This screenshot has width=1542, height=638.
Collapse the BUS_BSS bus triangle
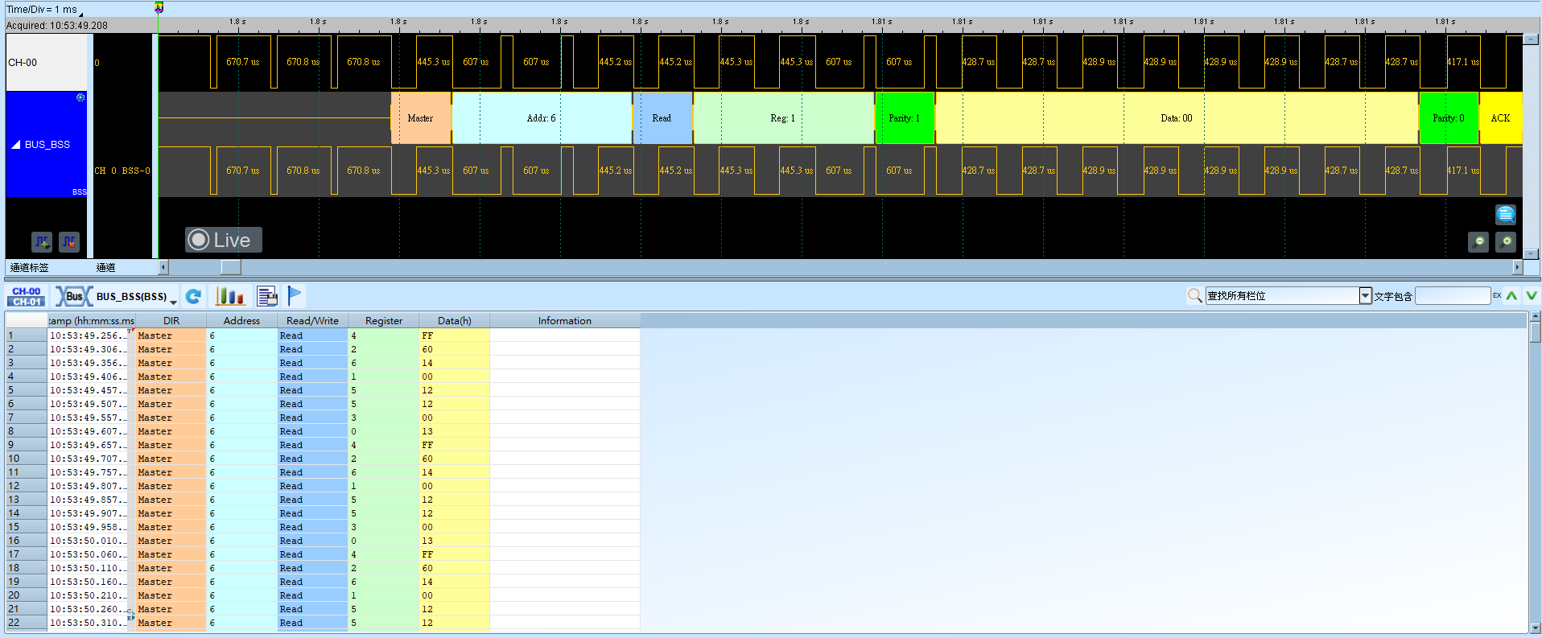point(16,145)
